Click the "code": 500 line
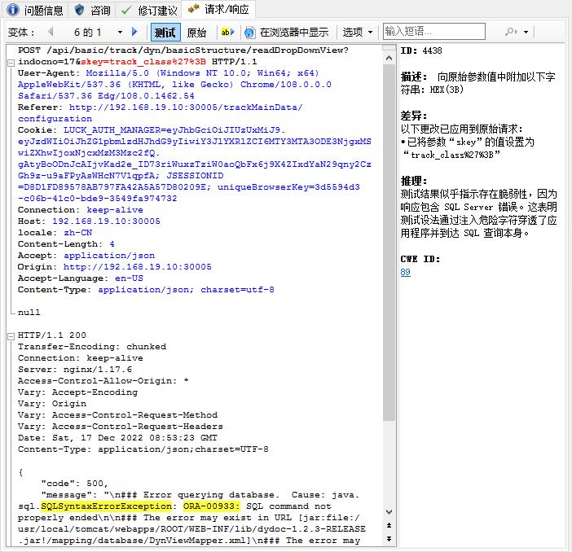This screenshot has width=572, height=552. coord(74,484)
